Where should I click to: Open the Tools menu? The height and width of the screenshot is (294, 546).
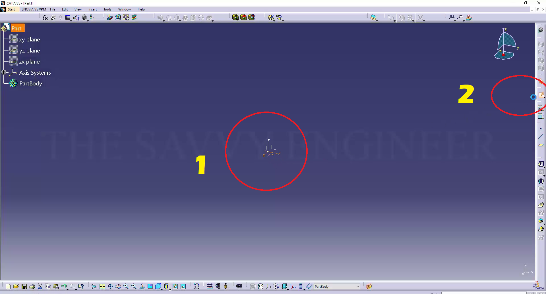(107, 9)
